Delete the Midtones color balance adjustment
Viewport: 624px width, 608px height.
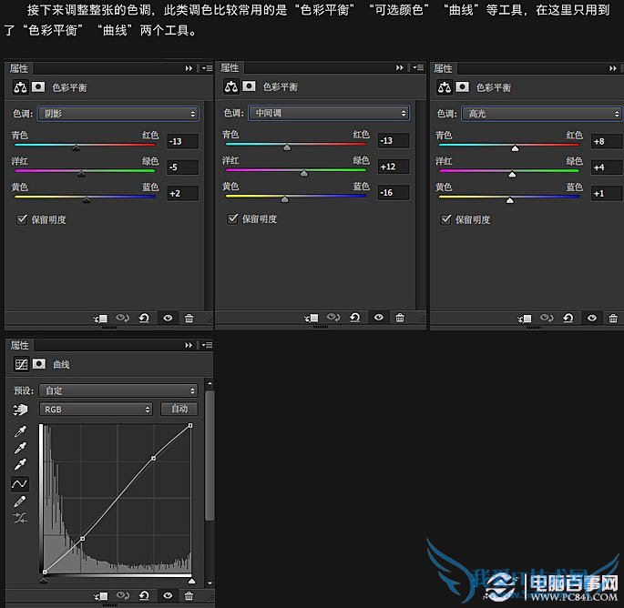(x=400, y=318)
